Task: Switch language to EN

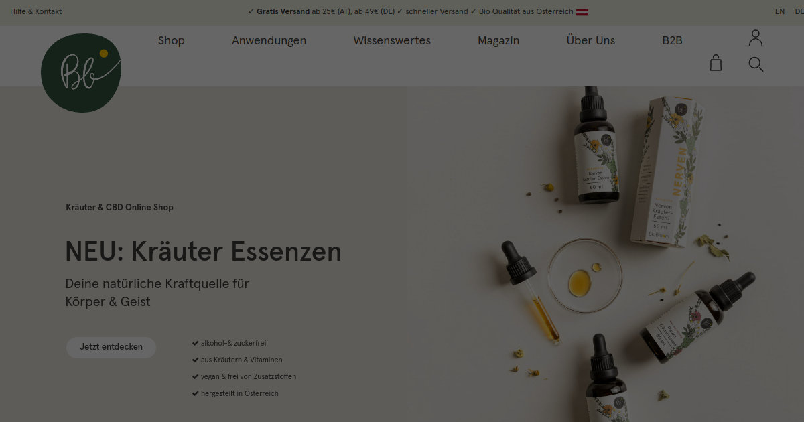Action: click(x=780, y=11)
